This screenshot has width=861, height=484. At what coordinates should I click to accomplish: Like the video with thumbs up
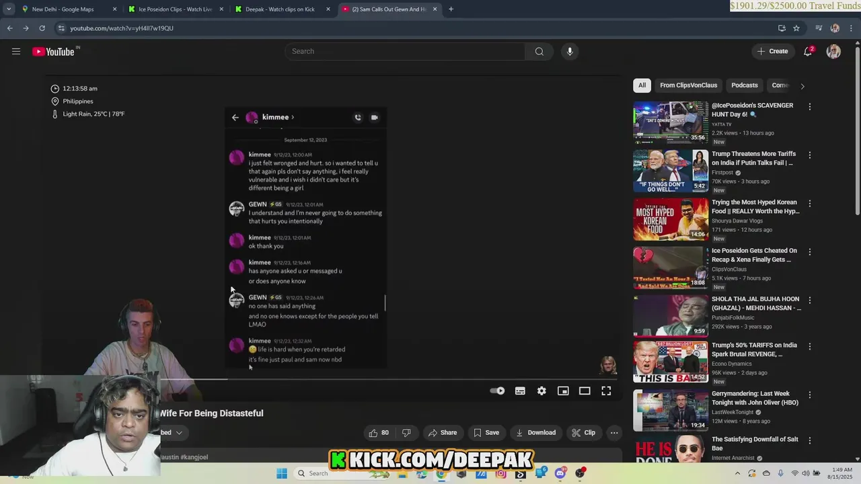point(378,433)
